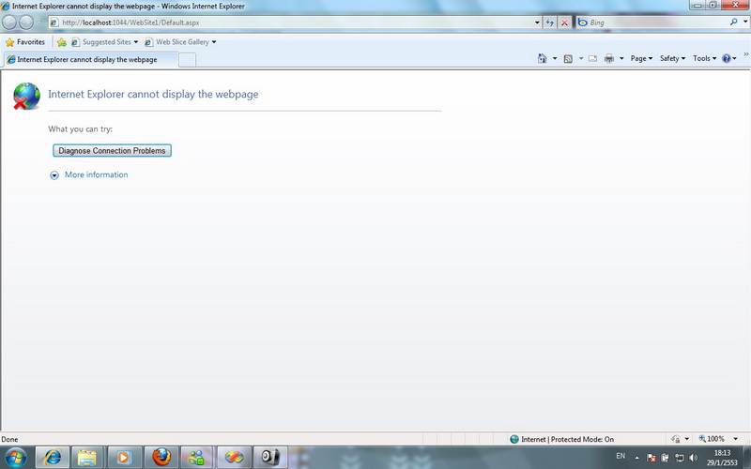The image size is (751, 469).
Task: Open the address bar autocomplete dropdown arrow
Action: [537, 23]
